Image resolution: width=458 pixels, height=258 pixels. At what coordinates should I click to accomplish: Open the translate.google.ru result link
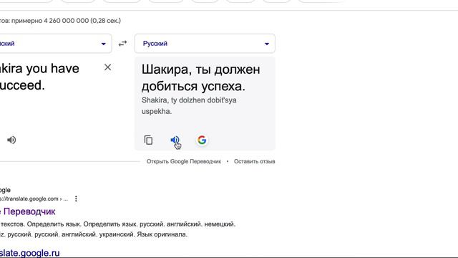click(30, 253)
